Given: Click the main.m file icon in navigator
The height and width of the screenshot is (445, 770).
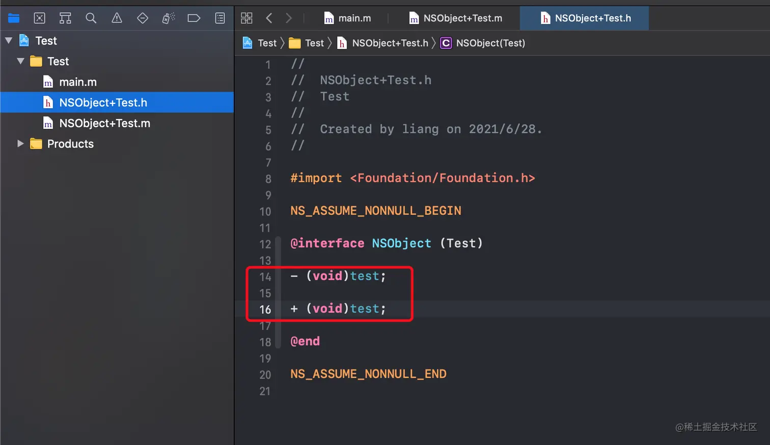Looking at the screenshot, I should coord(48,82).
